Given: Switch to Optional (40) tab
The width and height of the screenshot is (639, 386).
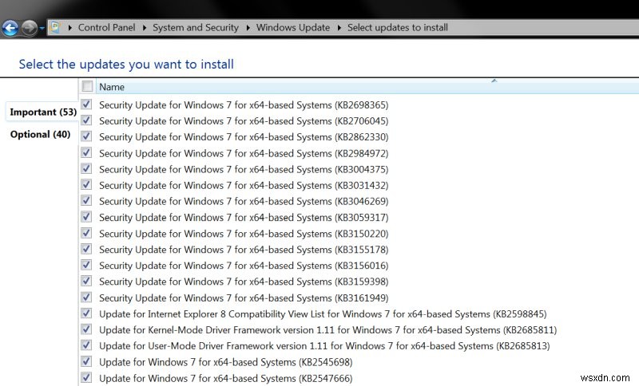Looking at the screenshot, I should (41, 134).
